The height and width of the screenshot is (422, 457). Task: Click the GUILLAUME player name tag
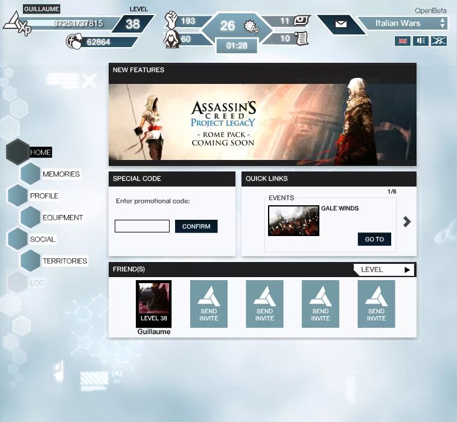click(42, 9)
